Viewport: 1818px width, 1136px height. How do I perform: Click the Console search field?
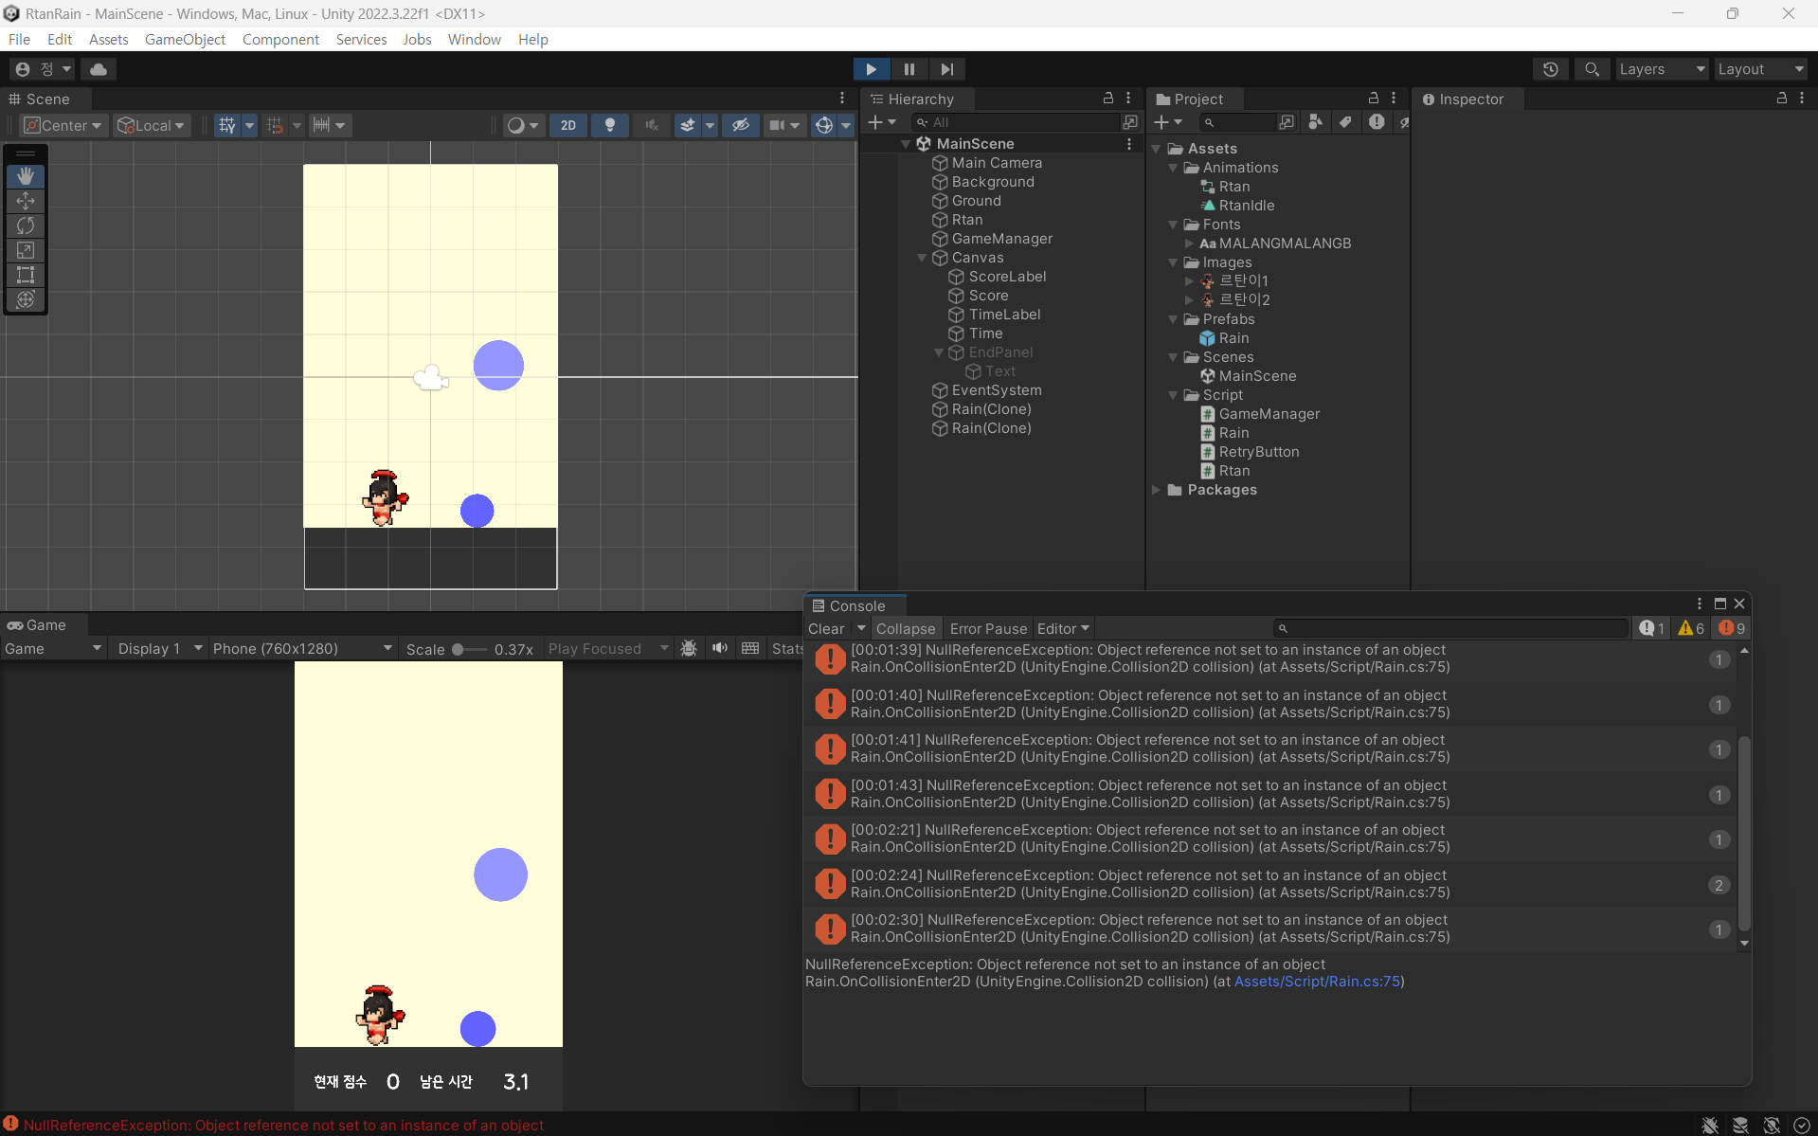click(1451, 628)
